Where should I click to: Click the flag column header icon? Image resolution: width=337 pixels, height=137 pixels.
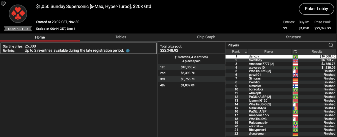coord(295,52)
